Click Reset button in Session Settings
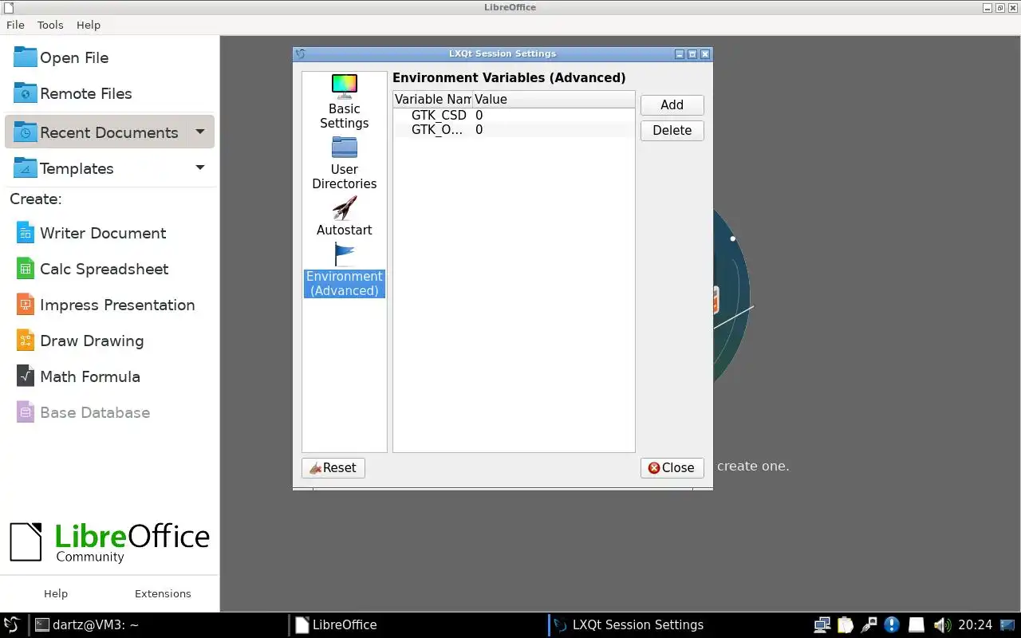 click(333, 468)
